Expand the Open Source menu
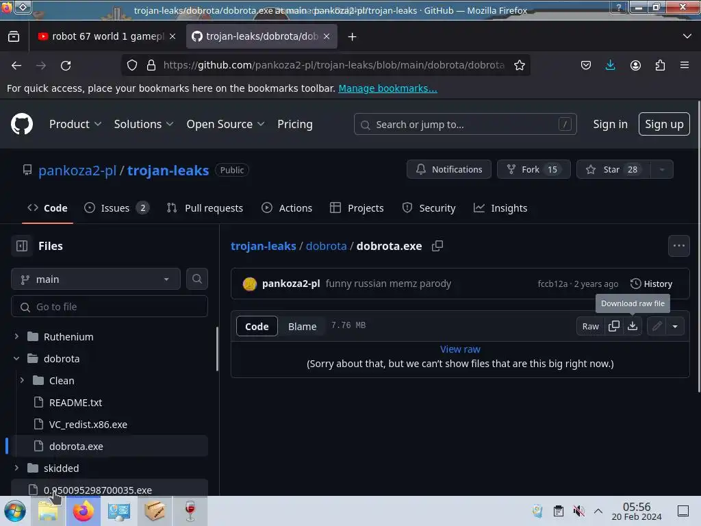The width and height of the screenshot is (701, 526). 225,125
